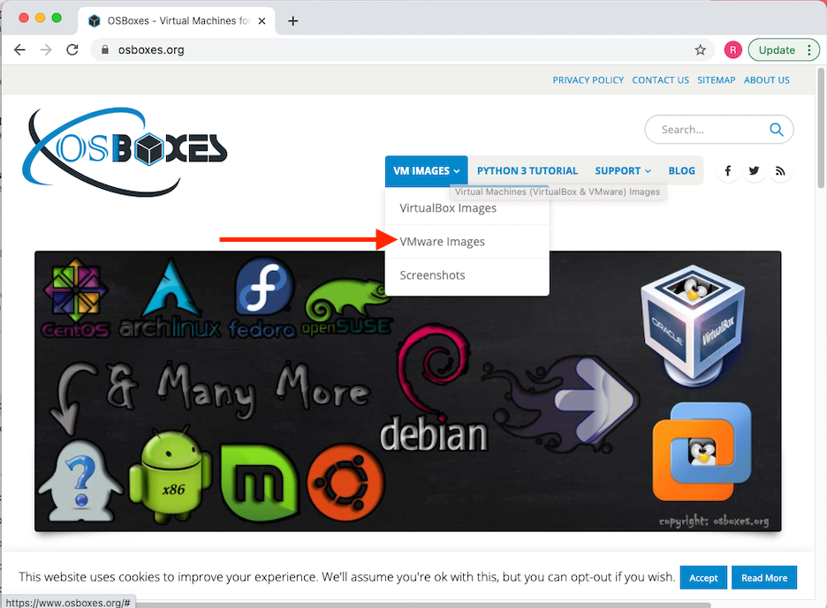Screen dimensions: 827x608
Task: Choose VirtualBox Images menu entry
Action: click(448, 208)
